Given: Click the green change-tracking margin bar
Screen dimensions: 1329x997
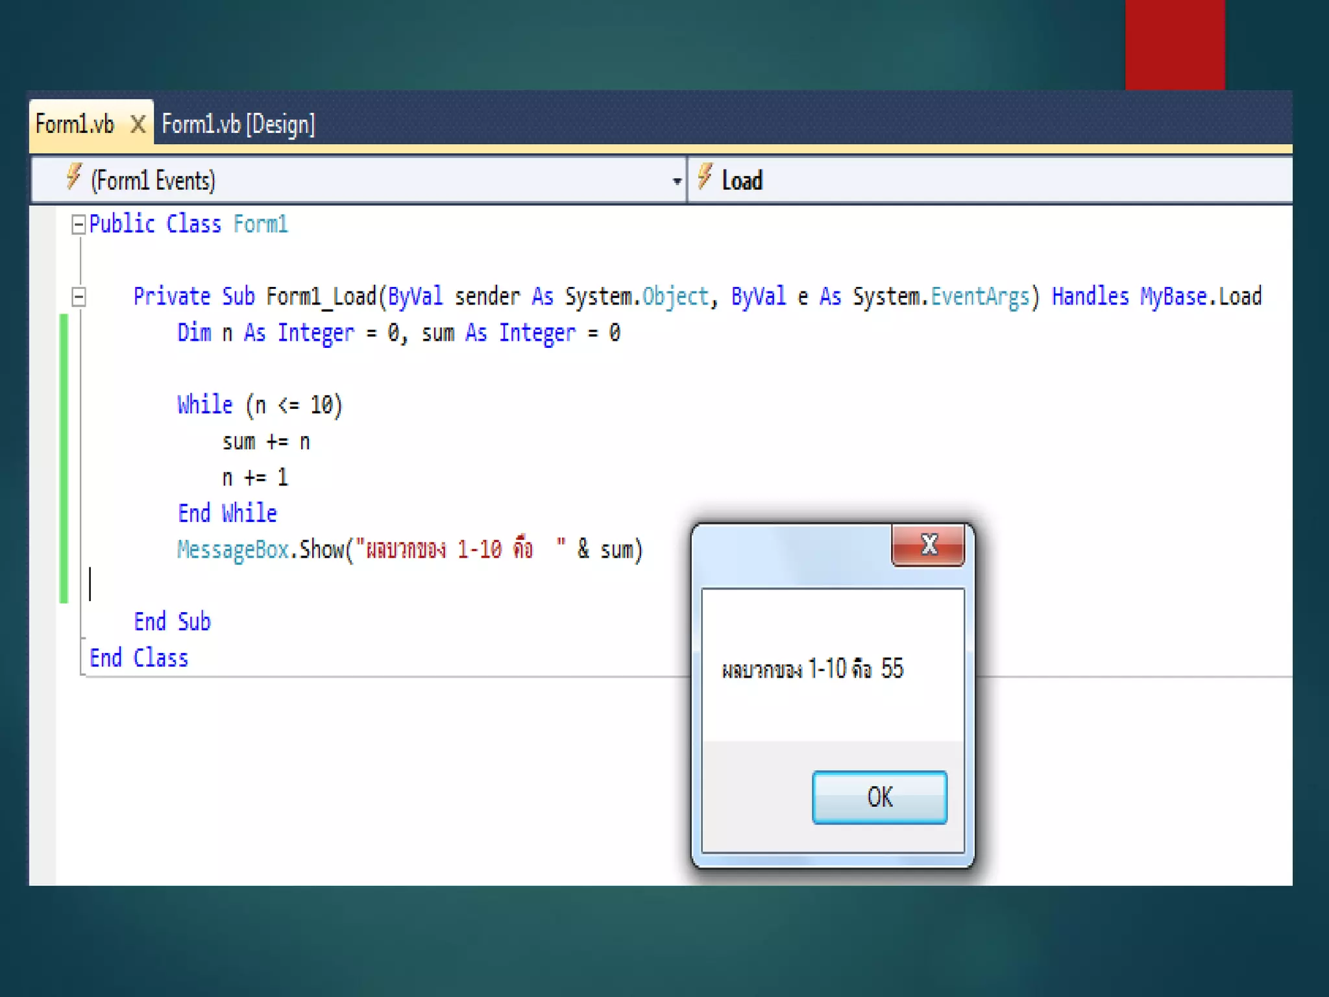Looking at the screenshot, I should (x=64, y=458).
